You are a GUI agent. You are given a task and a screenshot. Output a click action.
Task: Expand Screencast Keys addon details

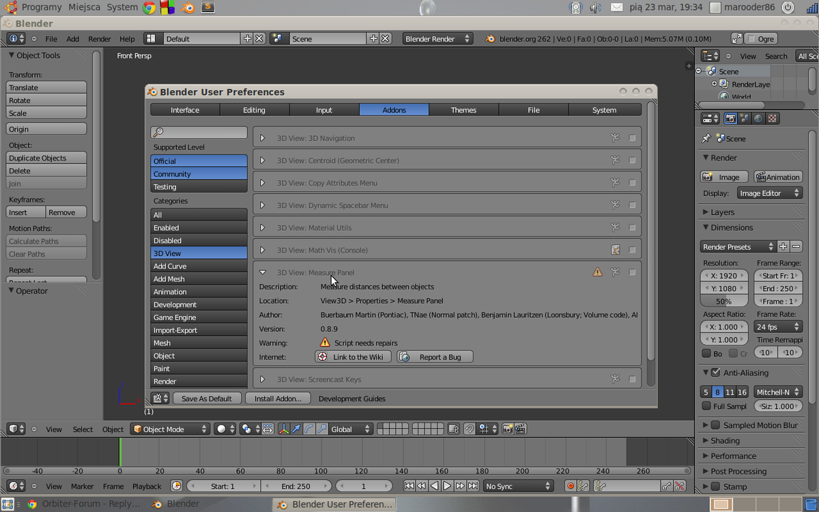[x=262, y=379]
